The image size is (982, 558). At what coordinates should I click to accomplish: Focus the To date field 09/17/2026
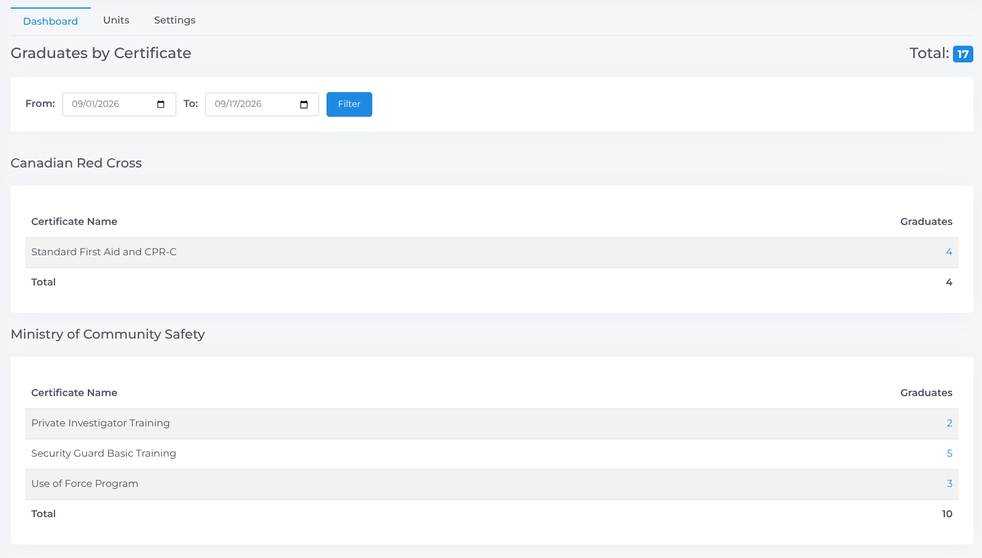click(x=262, y=104)
